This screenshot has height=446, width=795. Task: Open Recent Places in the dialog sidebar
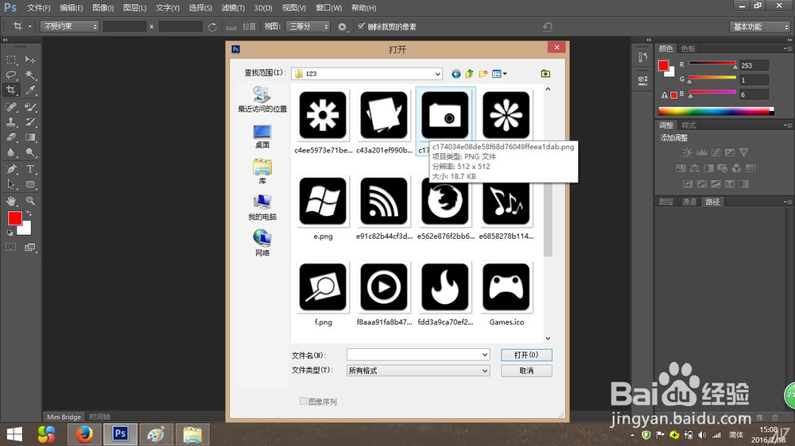(x=262, y=99)
